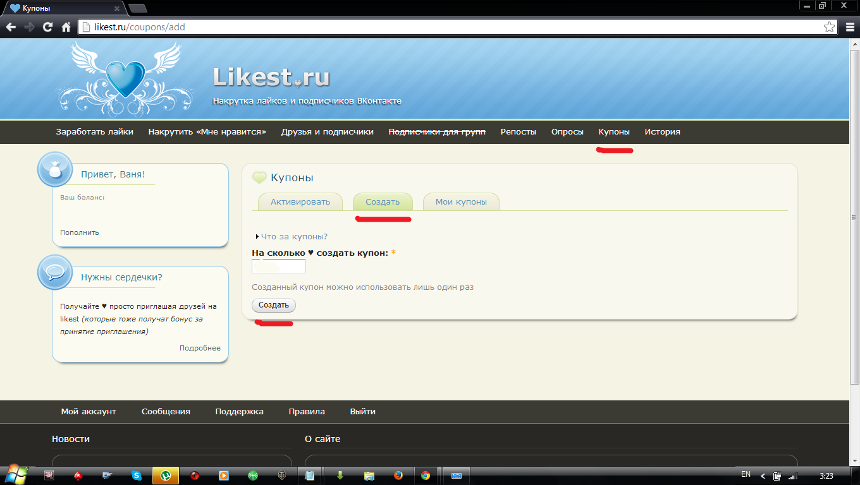Open Сообщения in footer menu
860x485 pixels.
tap(166, 411)
